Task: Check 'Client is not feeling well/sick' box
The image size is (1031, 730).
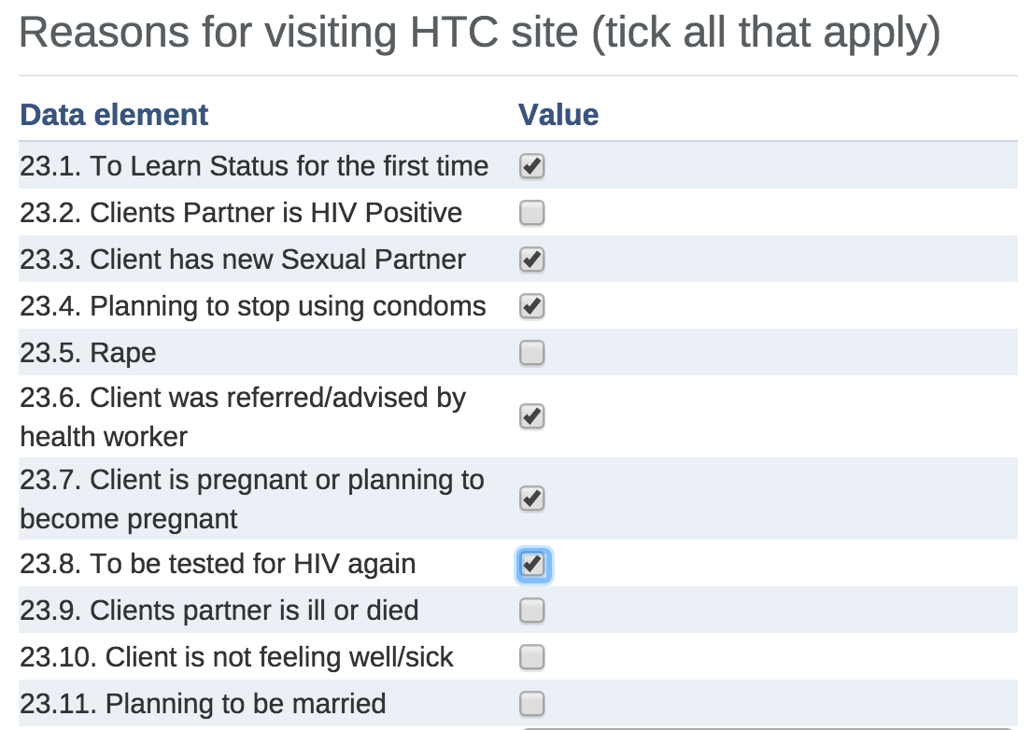Action: click(x=531, y=658)
